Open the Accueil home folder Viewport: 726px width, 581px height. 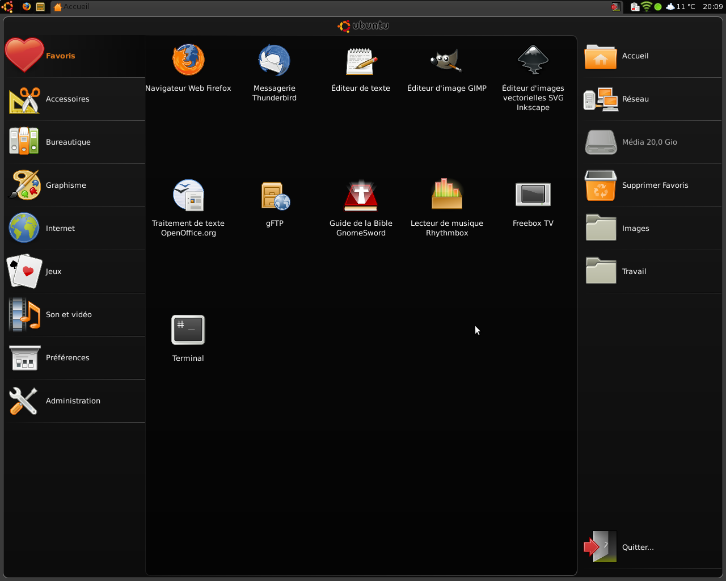(x=652, y=56)
